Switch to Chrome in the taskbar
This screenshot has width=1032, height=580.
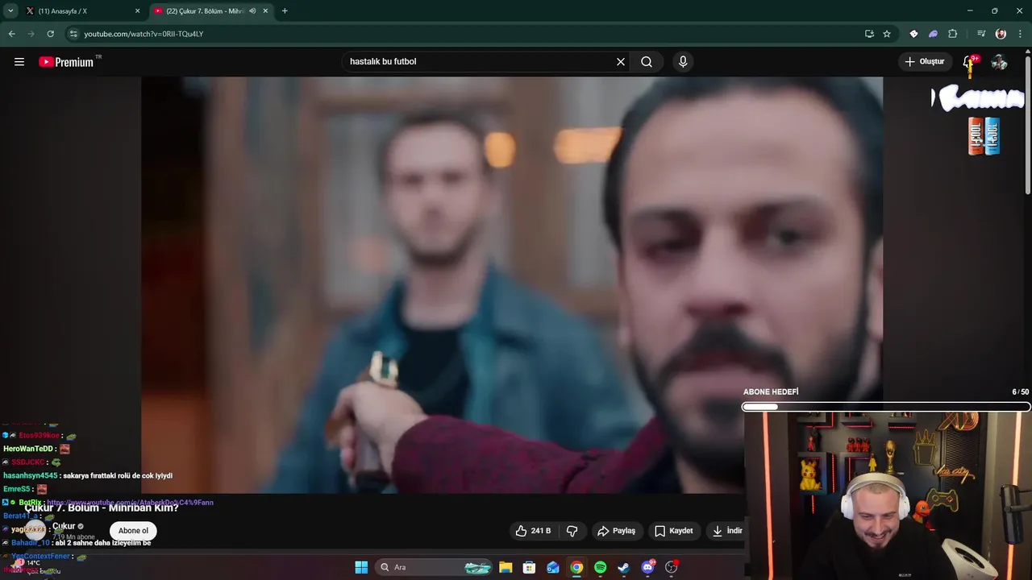(576, 567)
